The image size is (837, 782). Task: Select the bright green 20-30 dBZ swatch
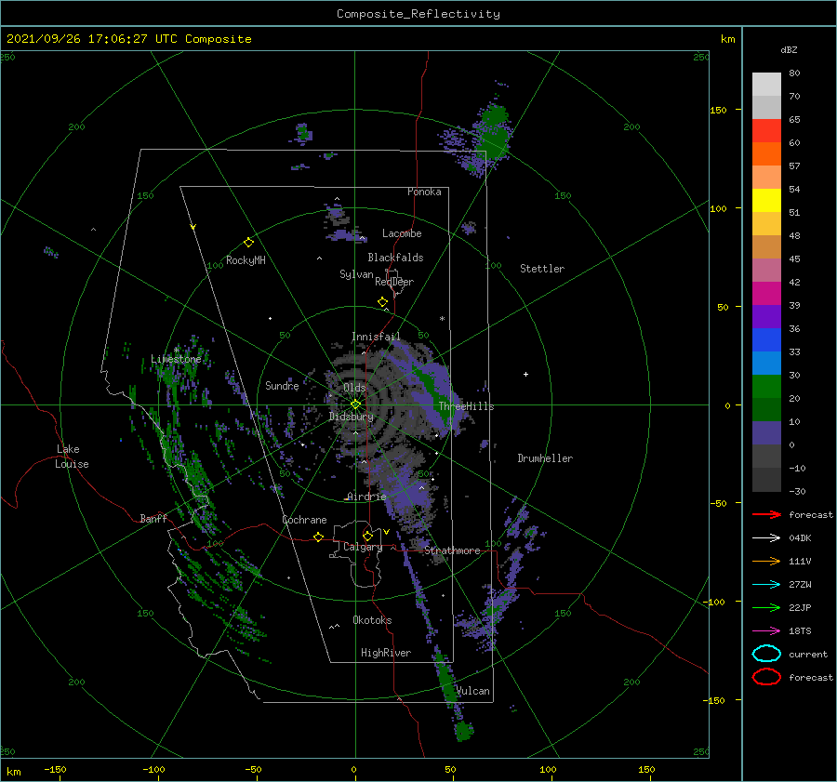766,387
